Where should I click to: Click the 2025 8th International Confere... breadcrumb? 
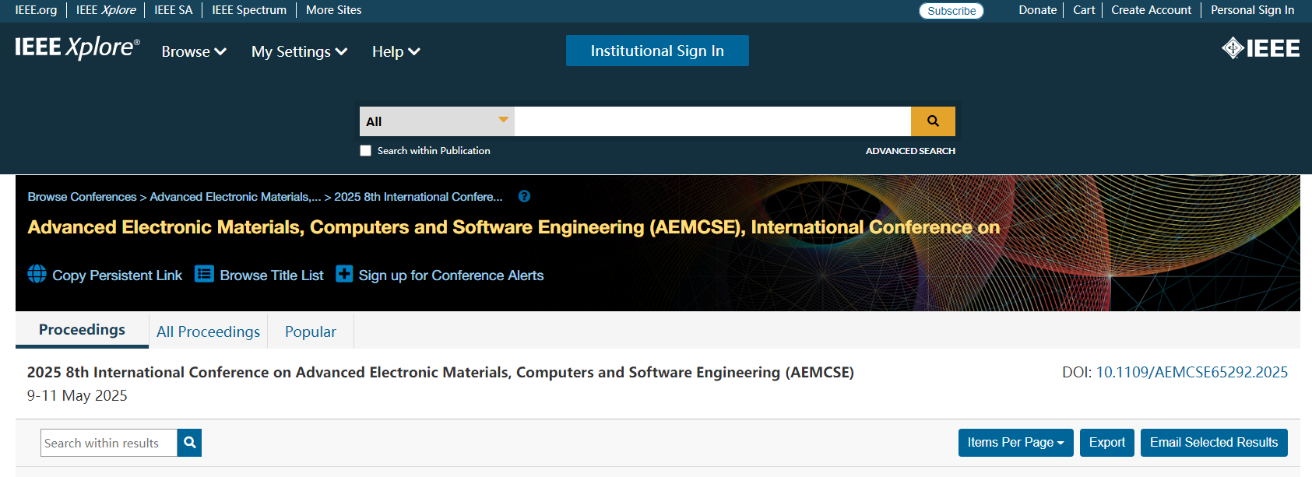(418, 197)
